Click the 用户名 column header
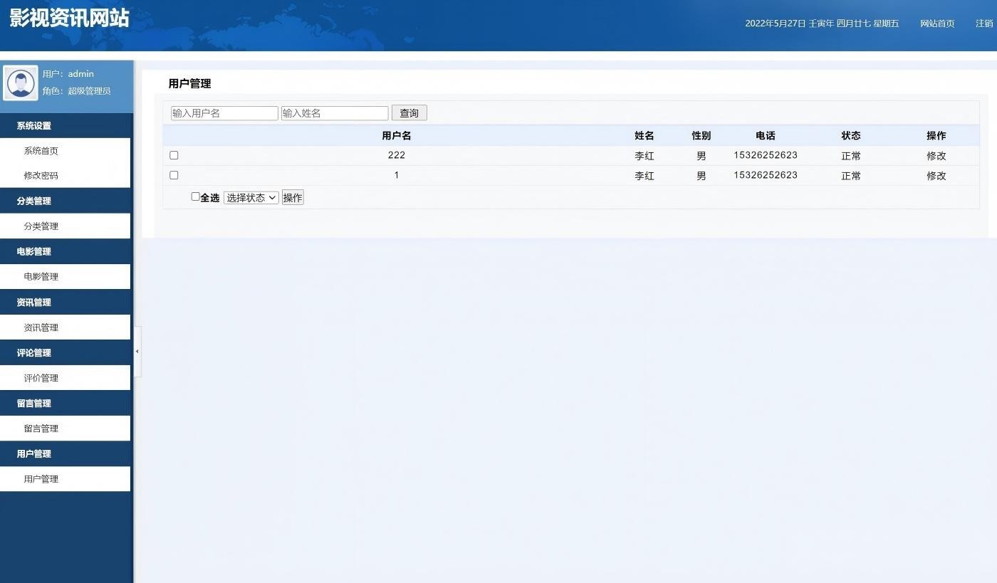The image size is (997, 583). click(x=397, y=135)
